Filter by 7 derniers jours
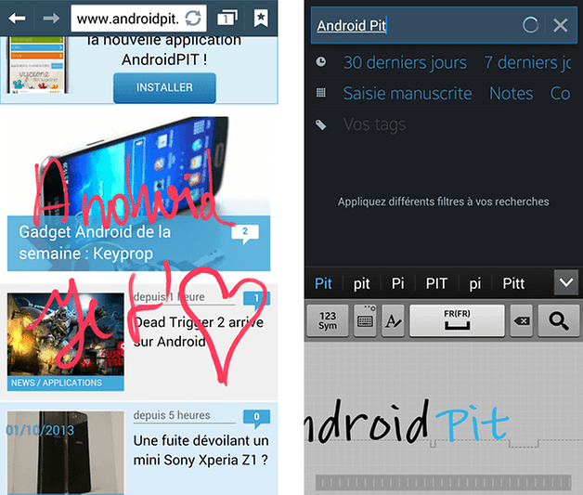 click(x=527, y=62)
